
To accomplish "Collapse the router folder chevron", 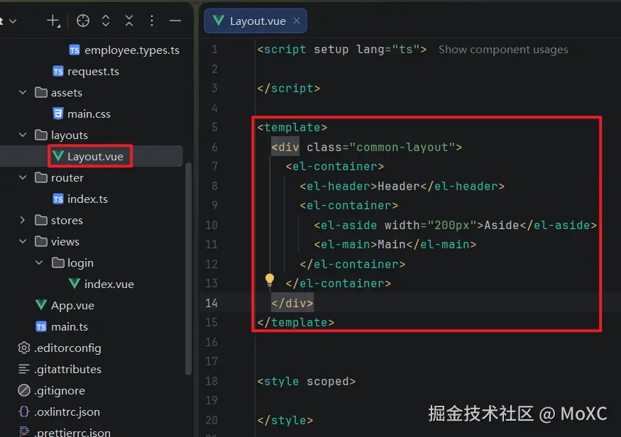I will click(x=23, y=177).
